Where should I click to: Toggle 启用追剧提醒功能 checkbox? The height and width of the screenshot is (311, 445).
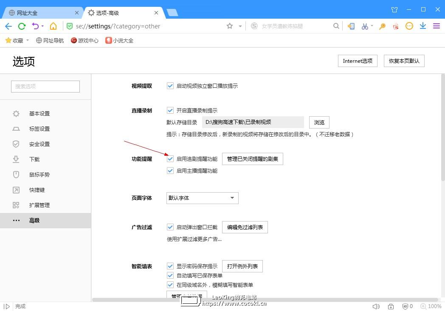(170, 159)
